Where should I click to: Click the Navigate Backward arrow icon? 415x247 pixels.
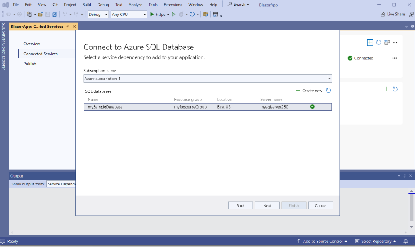pyautogui.click(x=8, y=14)
